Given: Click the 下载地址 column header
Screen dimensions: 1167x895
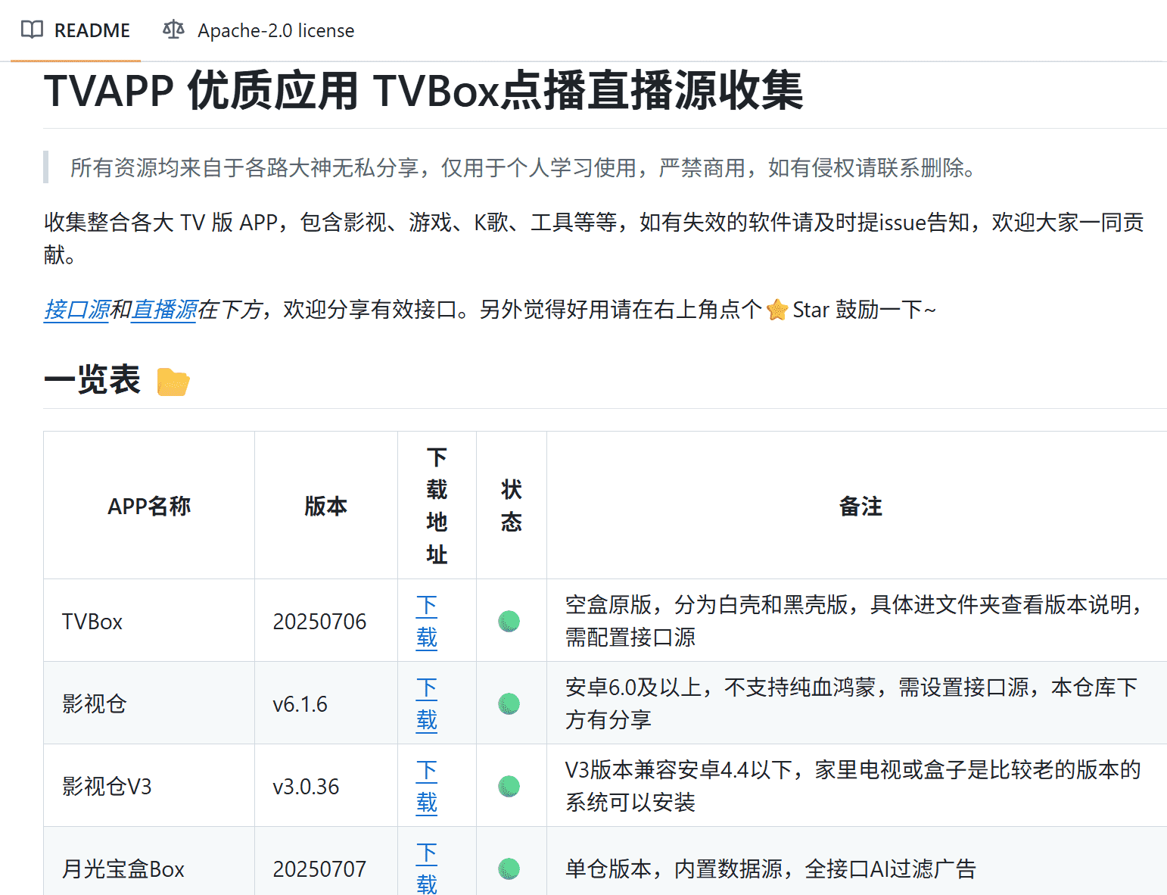Looking at the screenshot, I should click(x=437, y=506).
